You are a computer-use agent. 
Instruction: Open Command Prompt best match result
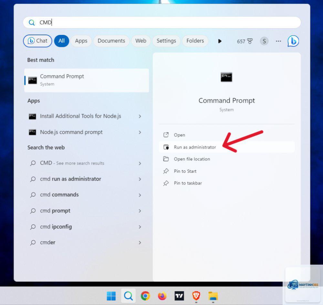(87, 80)
